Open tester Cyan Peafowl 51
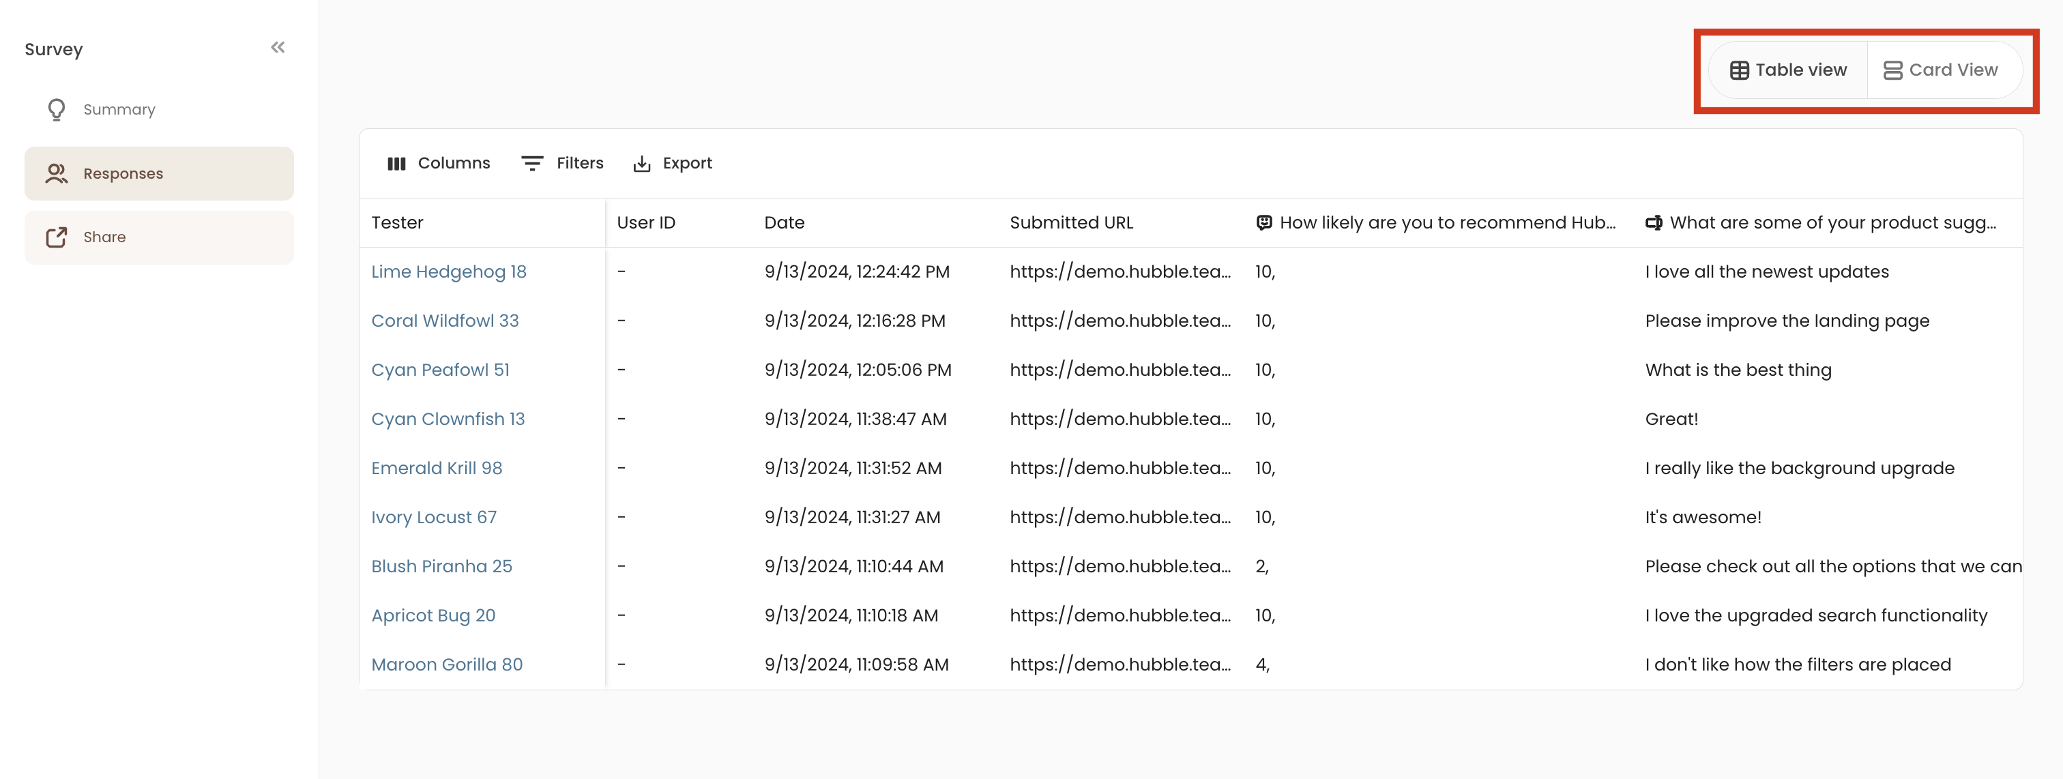Viewport: 2063px width, 779px height. click(441, 370)
